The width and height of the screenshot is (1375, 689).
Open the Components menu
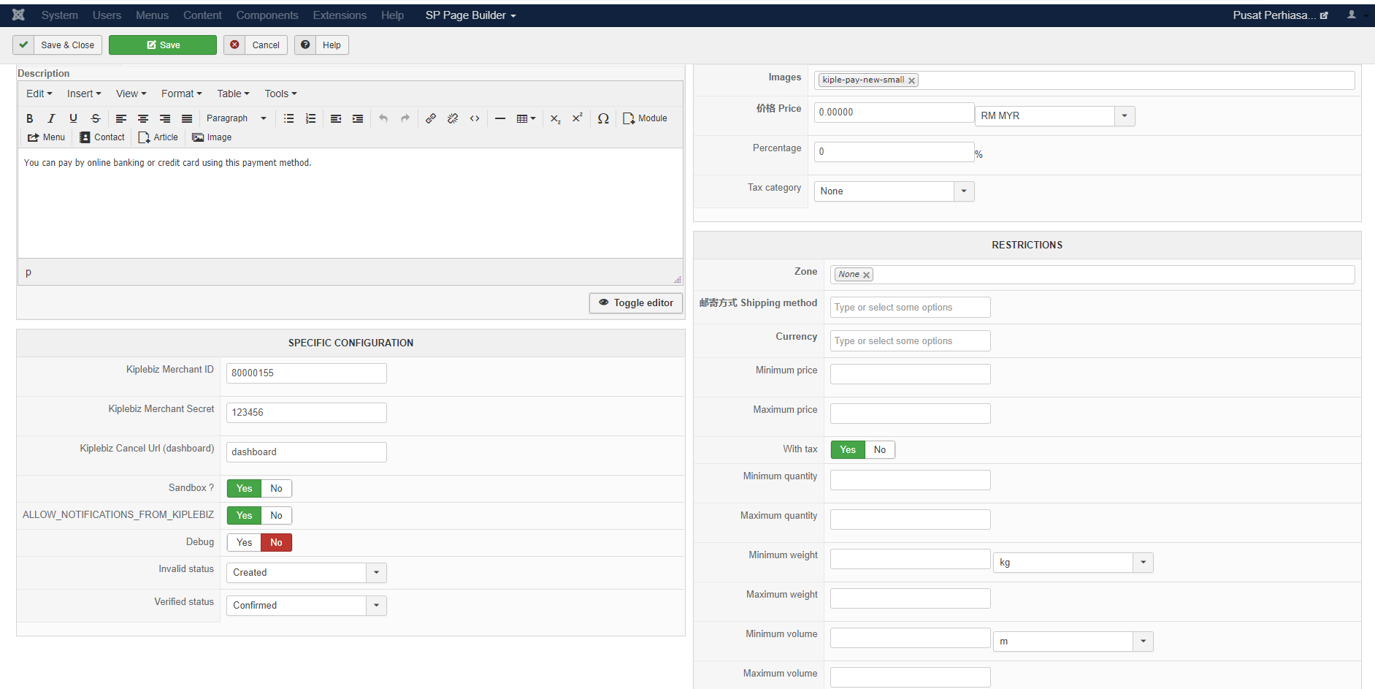pyautogui.click(x=267, y=15)
